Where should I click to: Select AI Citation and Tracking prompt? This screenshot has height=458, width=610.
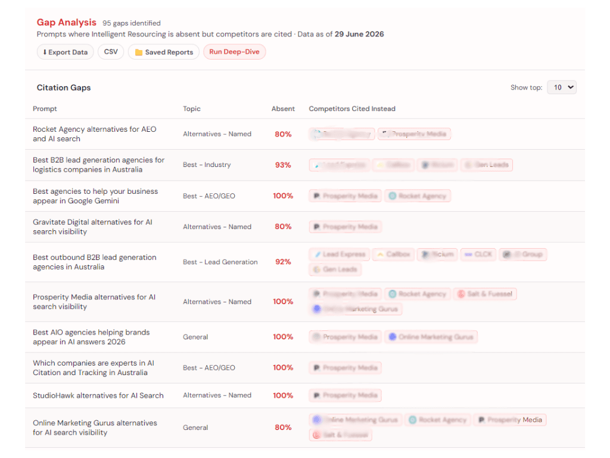click(x=94, y=367)
